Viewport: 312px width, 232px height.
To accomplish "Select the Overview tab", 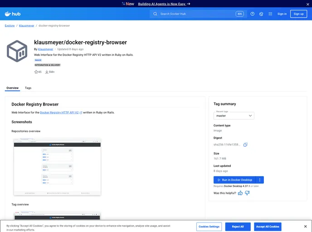I will [x=12, y=88].
